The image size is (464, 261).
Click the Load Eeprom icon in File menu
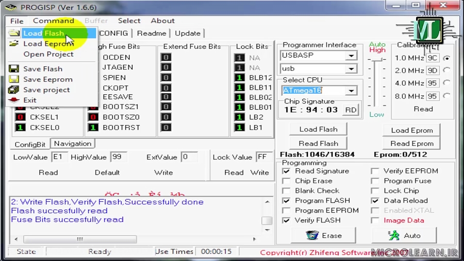tap(14, 44)
